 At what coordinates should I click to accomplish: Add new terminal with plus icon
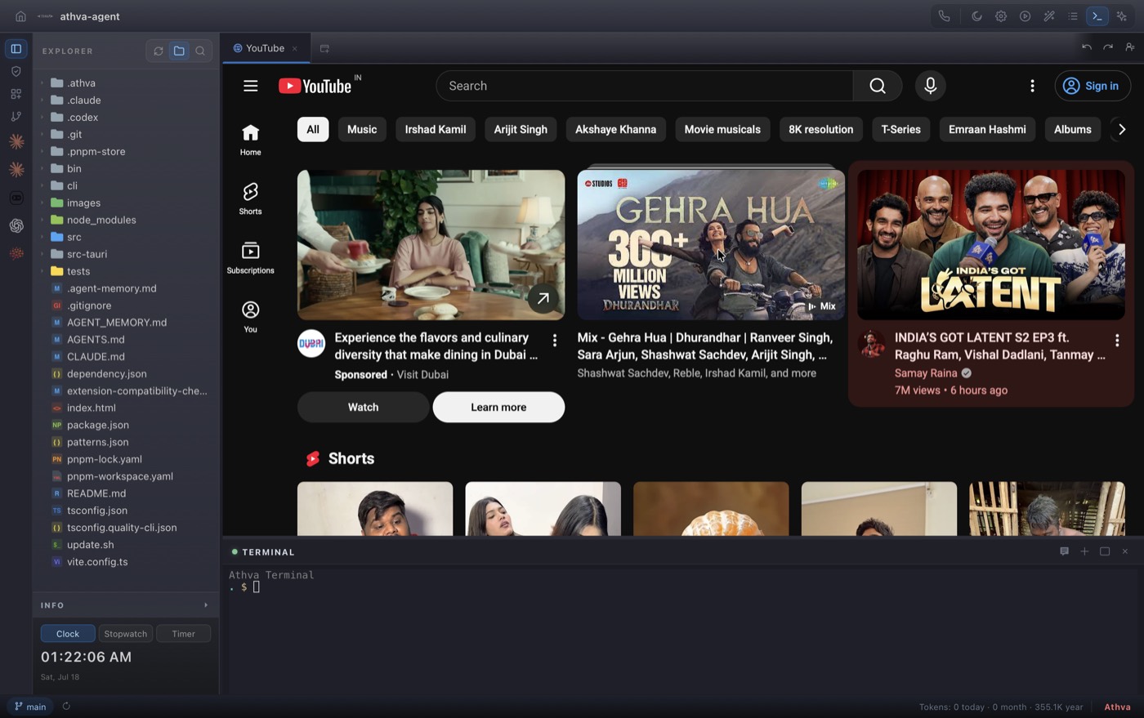[1084, 551]
